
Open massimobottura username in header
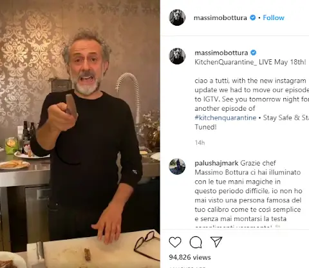(220, 17)
